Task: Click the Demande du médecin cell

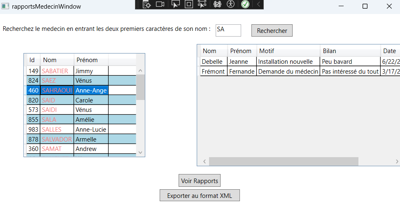Action: [x=288, y=72]
